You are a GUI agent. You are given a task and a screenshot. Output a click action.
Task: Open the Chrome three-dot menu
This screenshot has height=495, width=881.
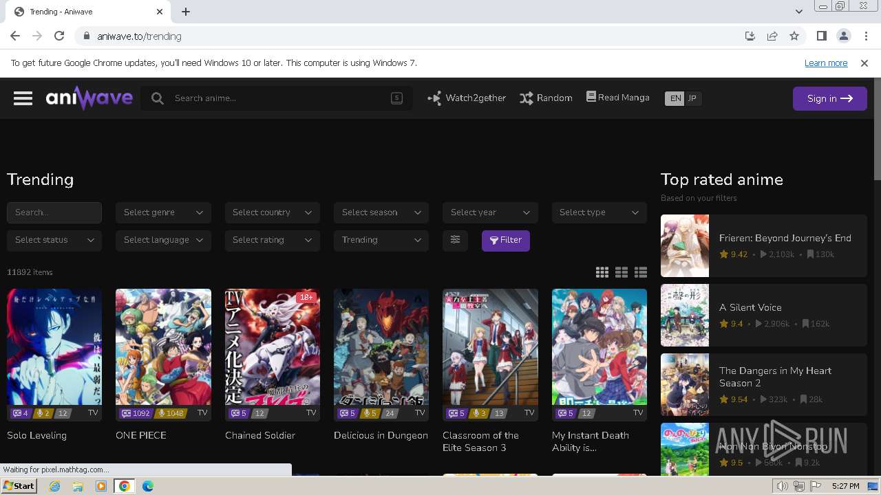click(865, 36)
